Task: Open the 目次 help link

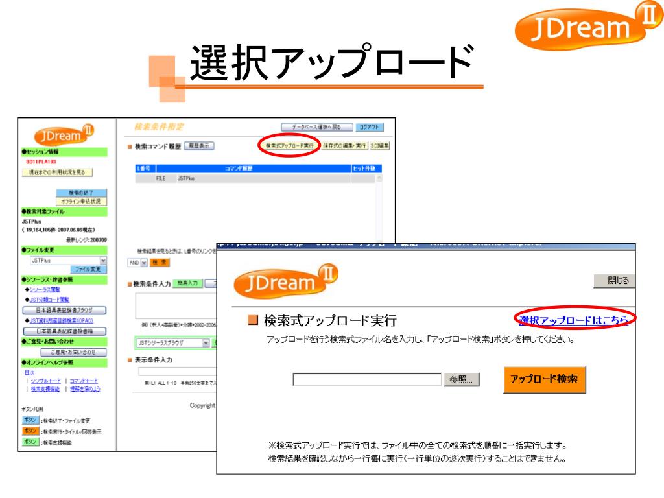Action: 29,373
